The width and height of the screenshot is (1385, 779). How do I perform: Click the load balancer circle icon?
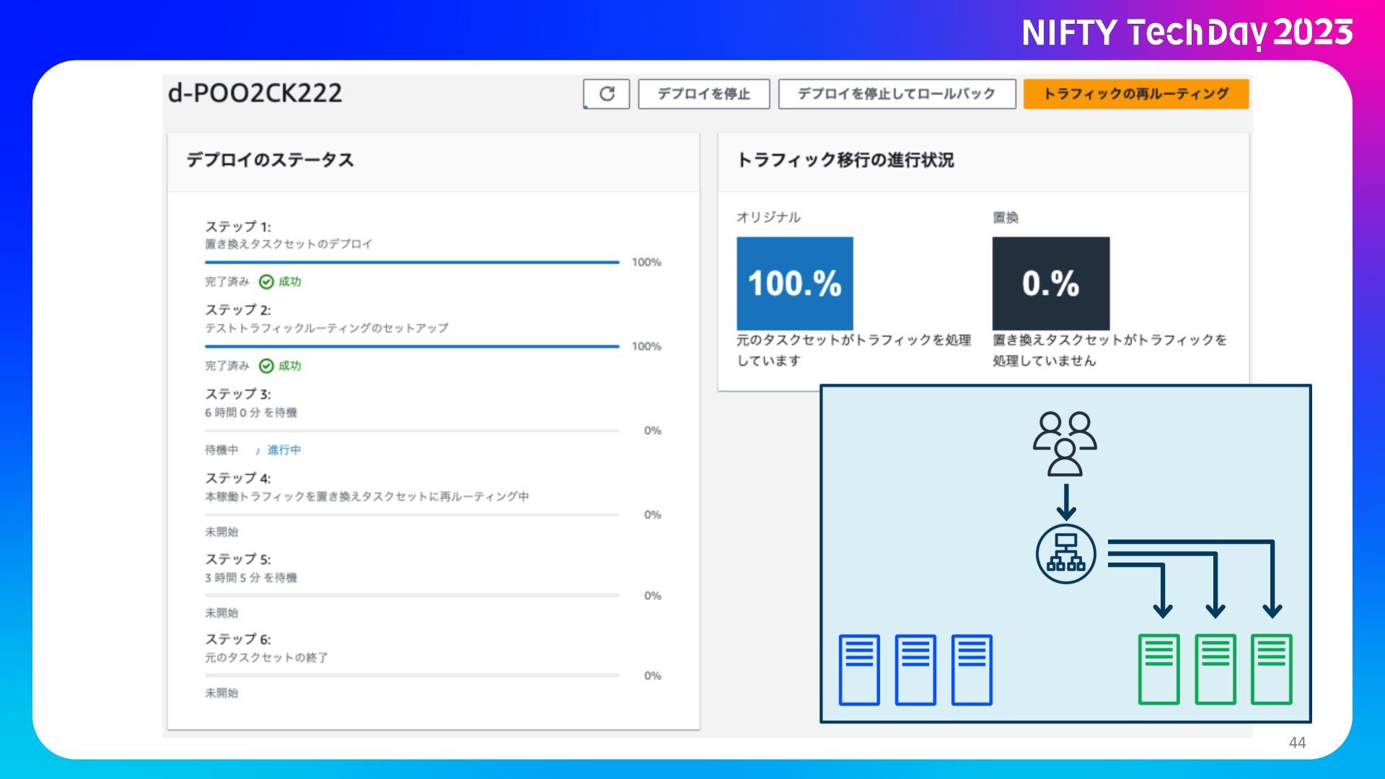coord(1065,554)
